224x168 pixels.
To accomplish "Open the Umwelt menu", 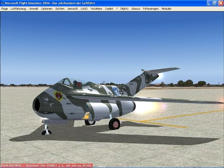I will click(33, 9).
